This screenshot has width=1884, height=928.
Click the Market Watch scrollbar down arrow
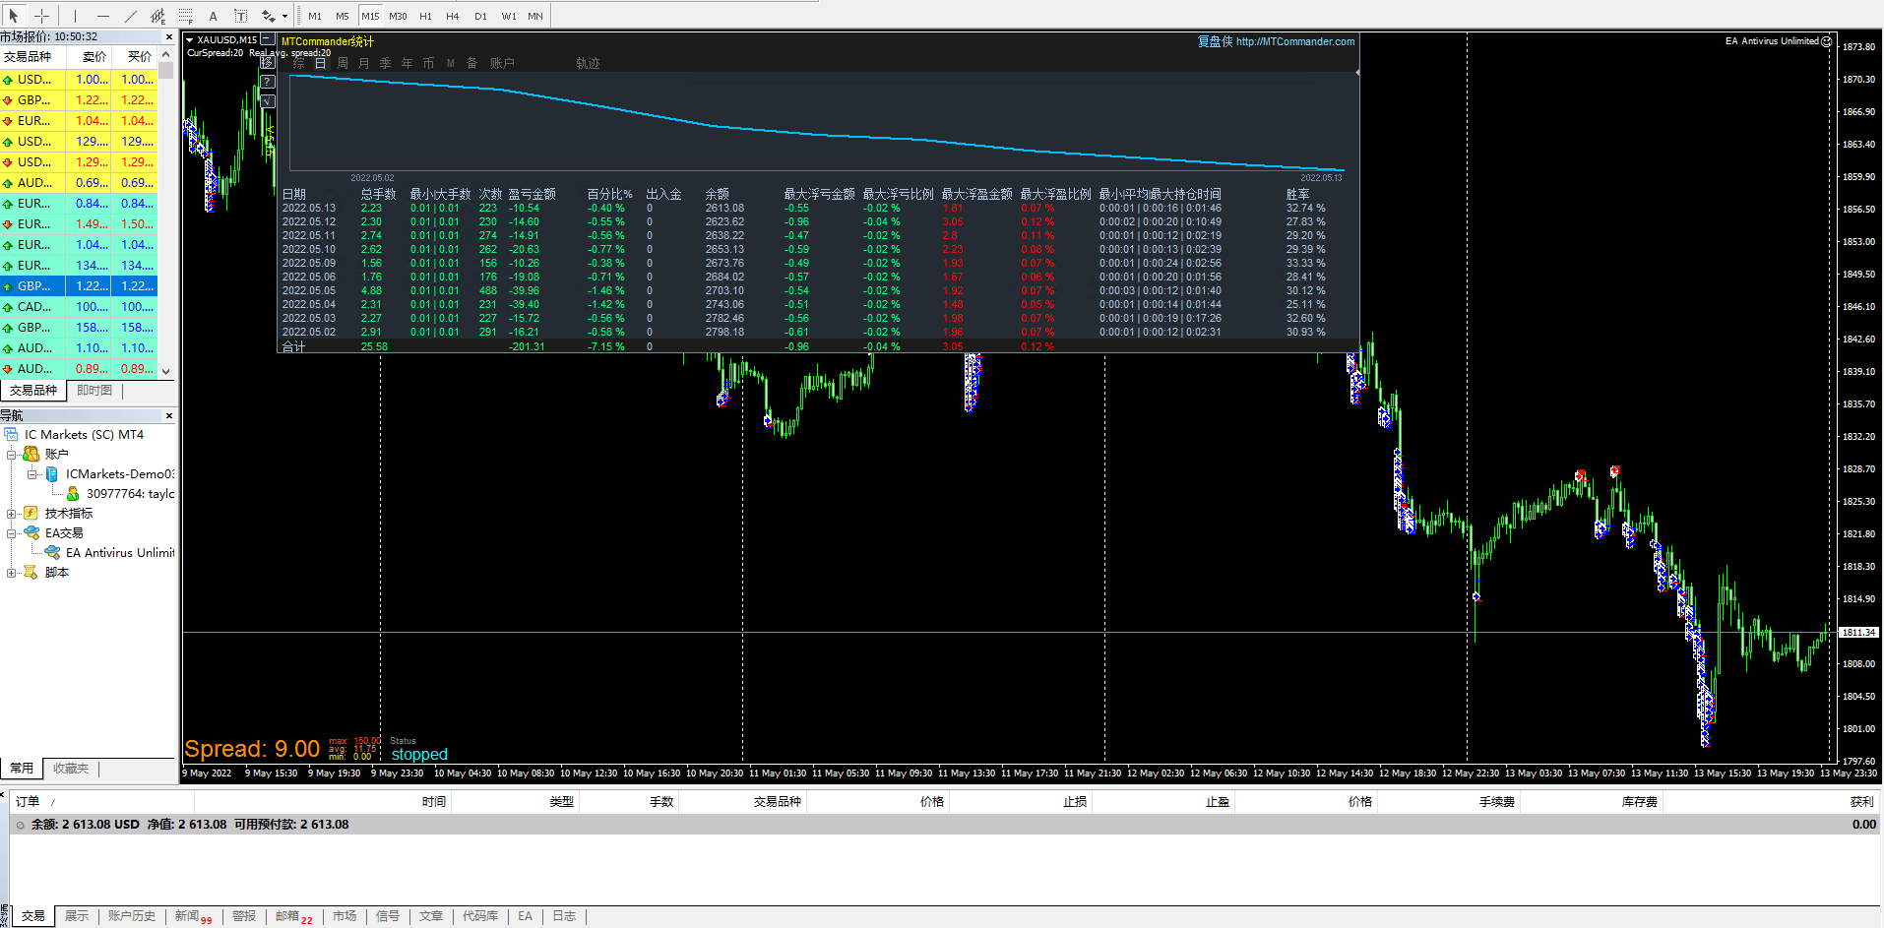[x=166, y=371]
